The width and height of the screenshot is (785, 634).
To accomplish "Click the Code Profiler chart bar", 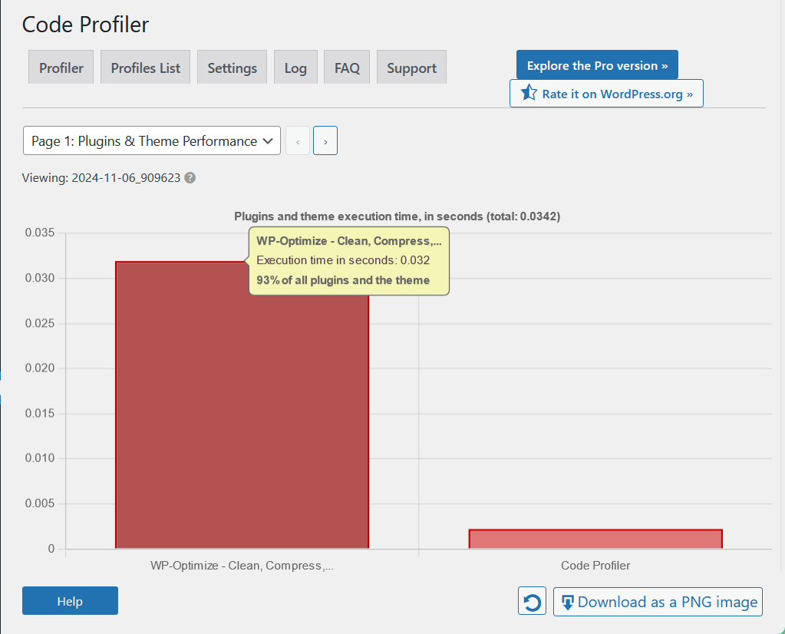I will pos(595,539).
